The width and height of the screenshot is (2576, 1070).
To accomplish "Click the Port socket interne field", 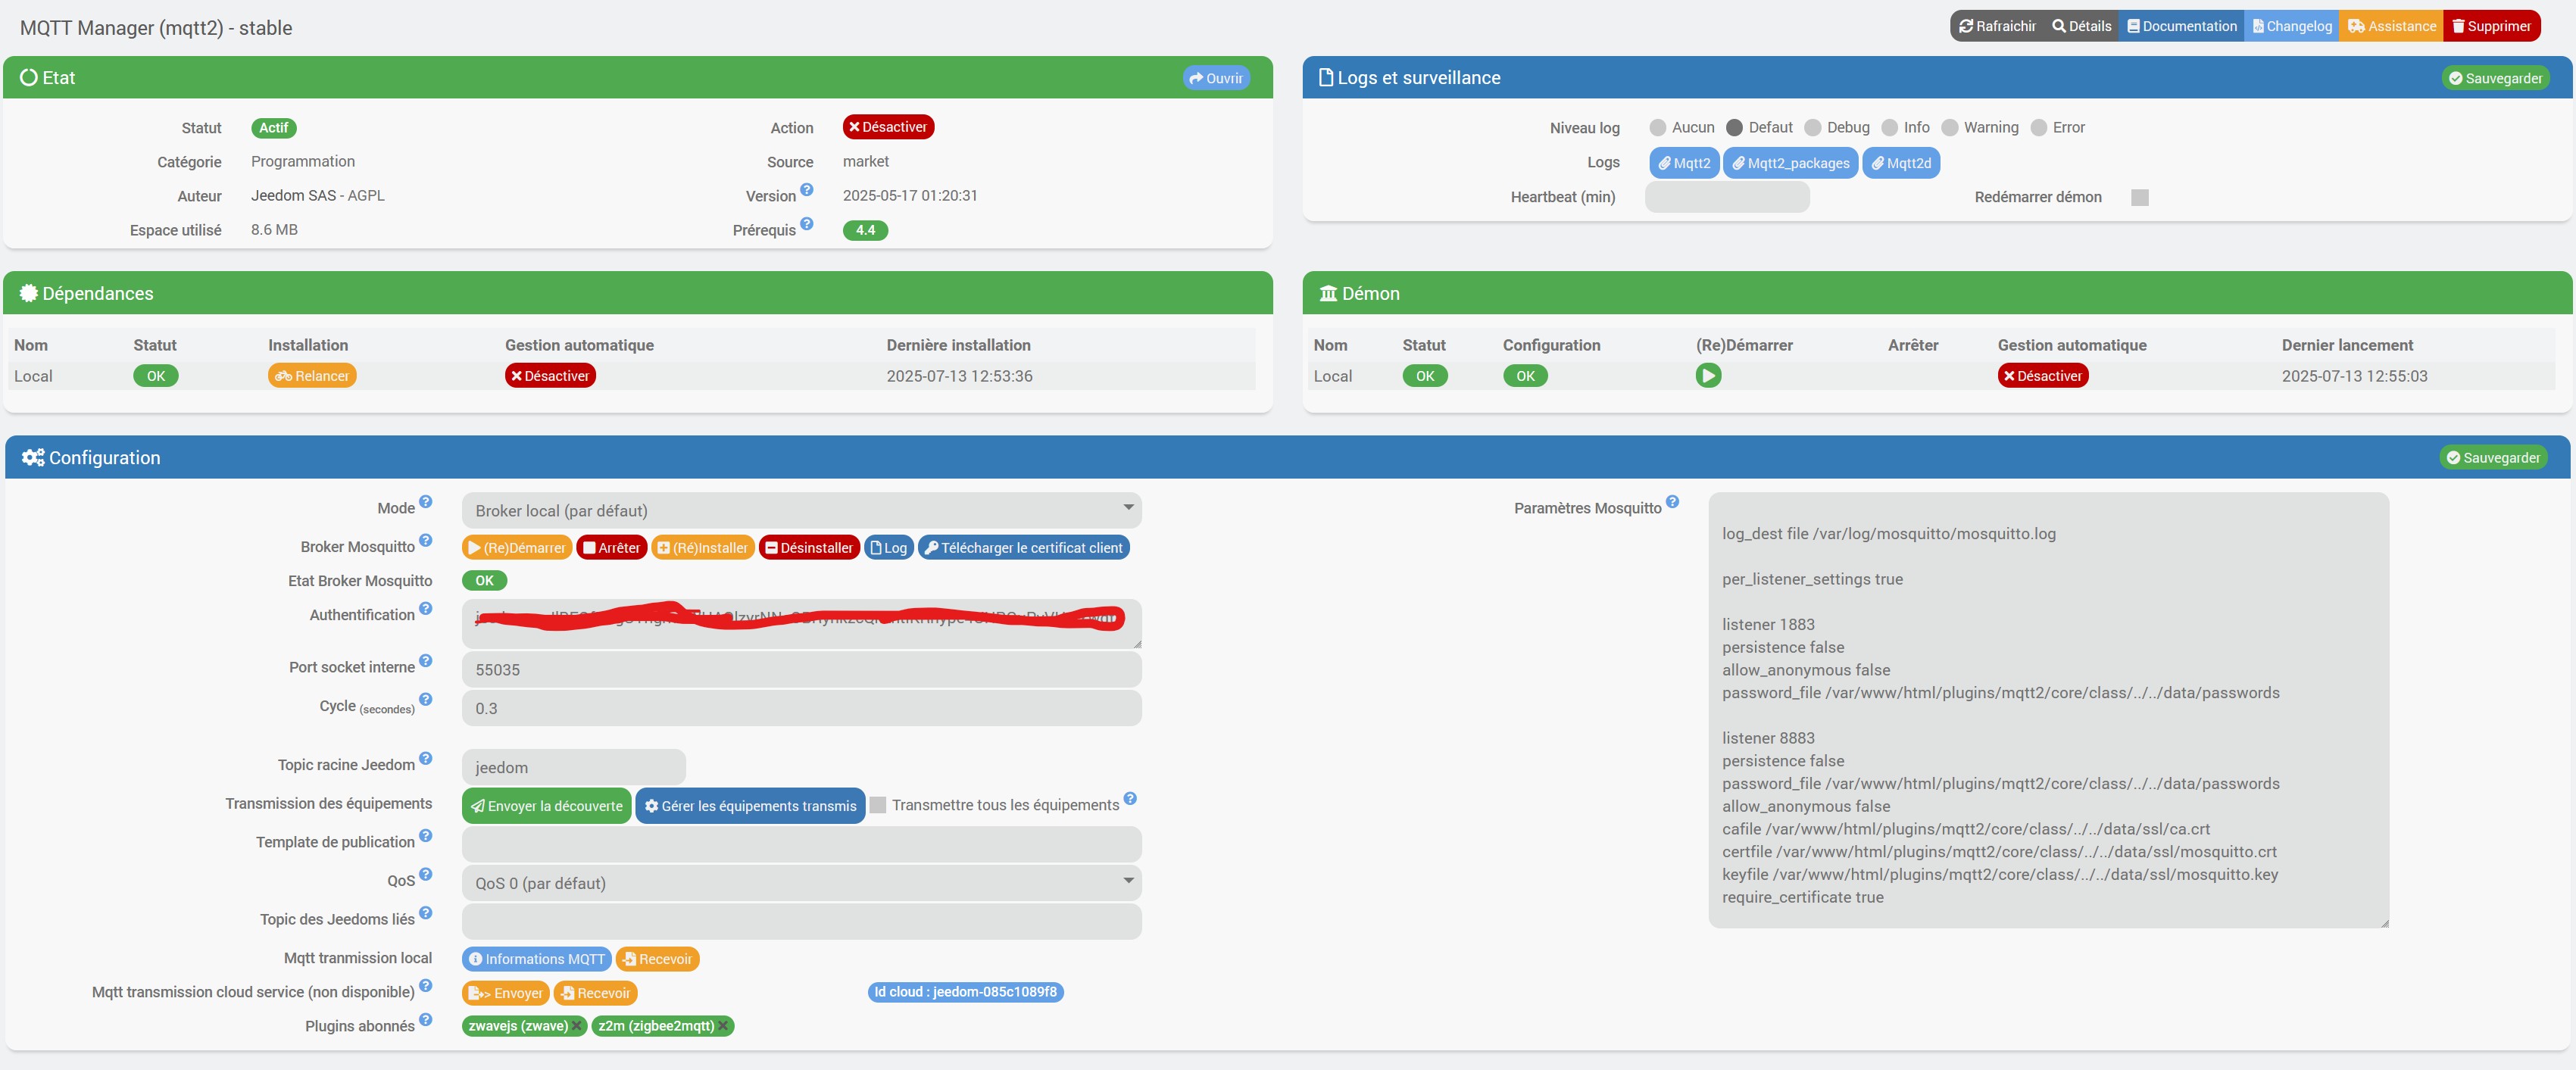I will tap(801, 669).
